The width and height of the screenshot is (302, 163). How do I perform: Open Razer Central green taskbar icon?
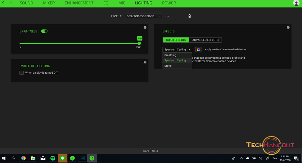(x=72, y=158)
